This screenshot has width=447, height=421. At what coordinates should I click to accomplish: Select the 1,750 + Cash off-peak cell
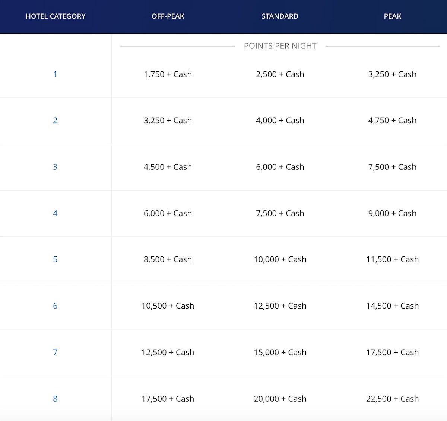168,74
